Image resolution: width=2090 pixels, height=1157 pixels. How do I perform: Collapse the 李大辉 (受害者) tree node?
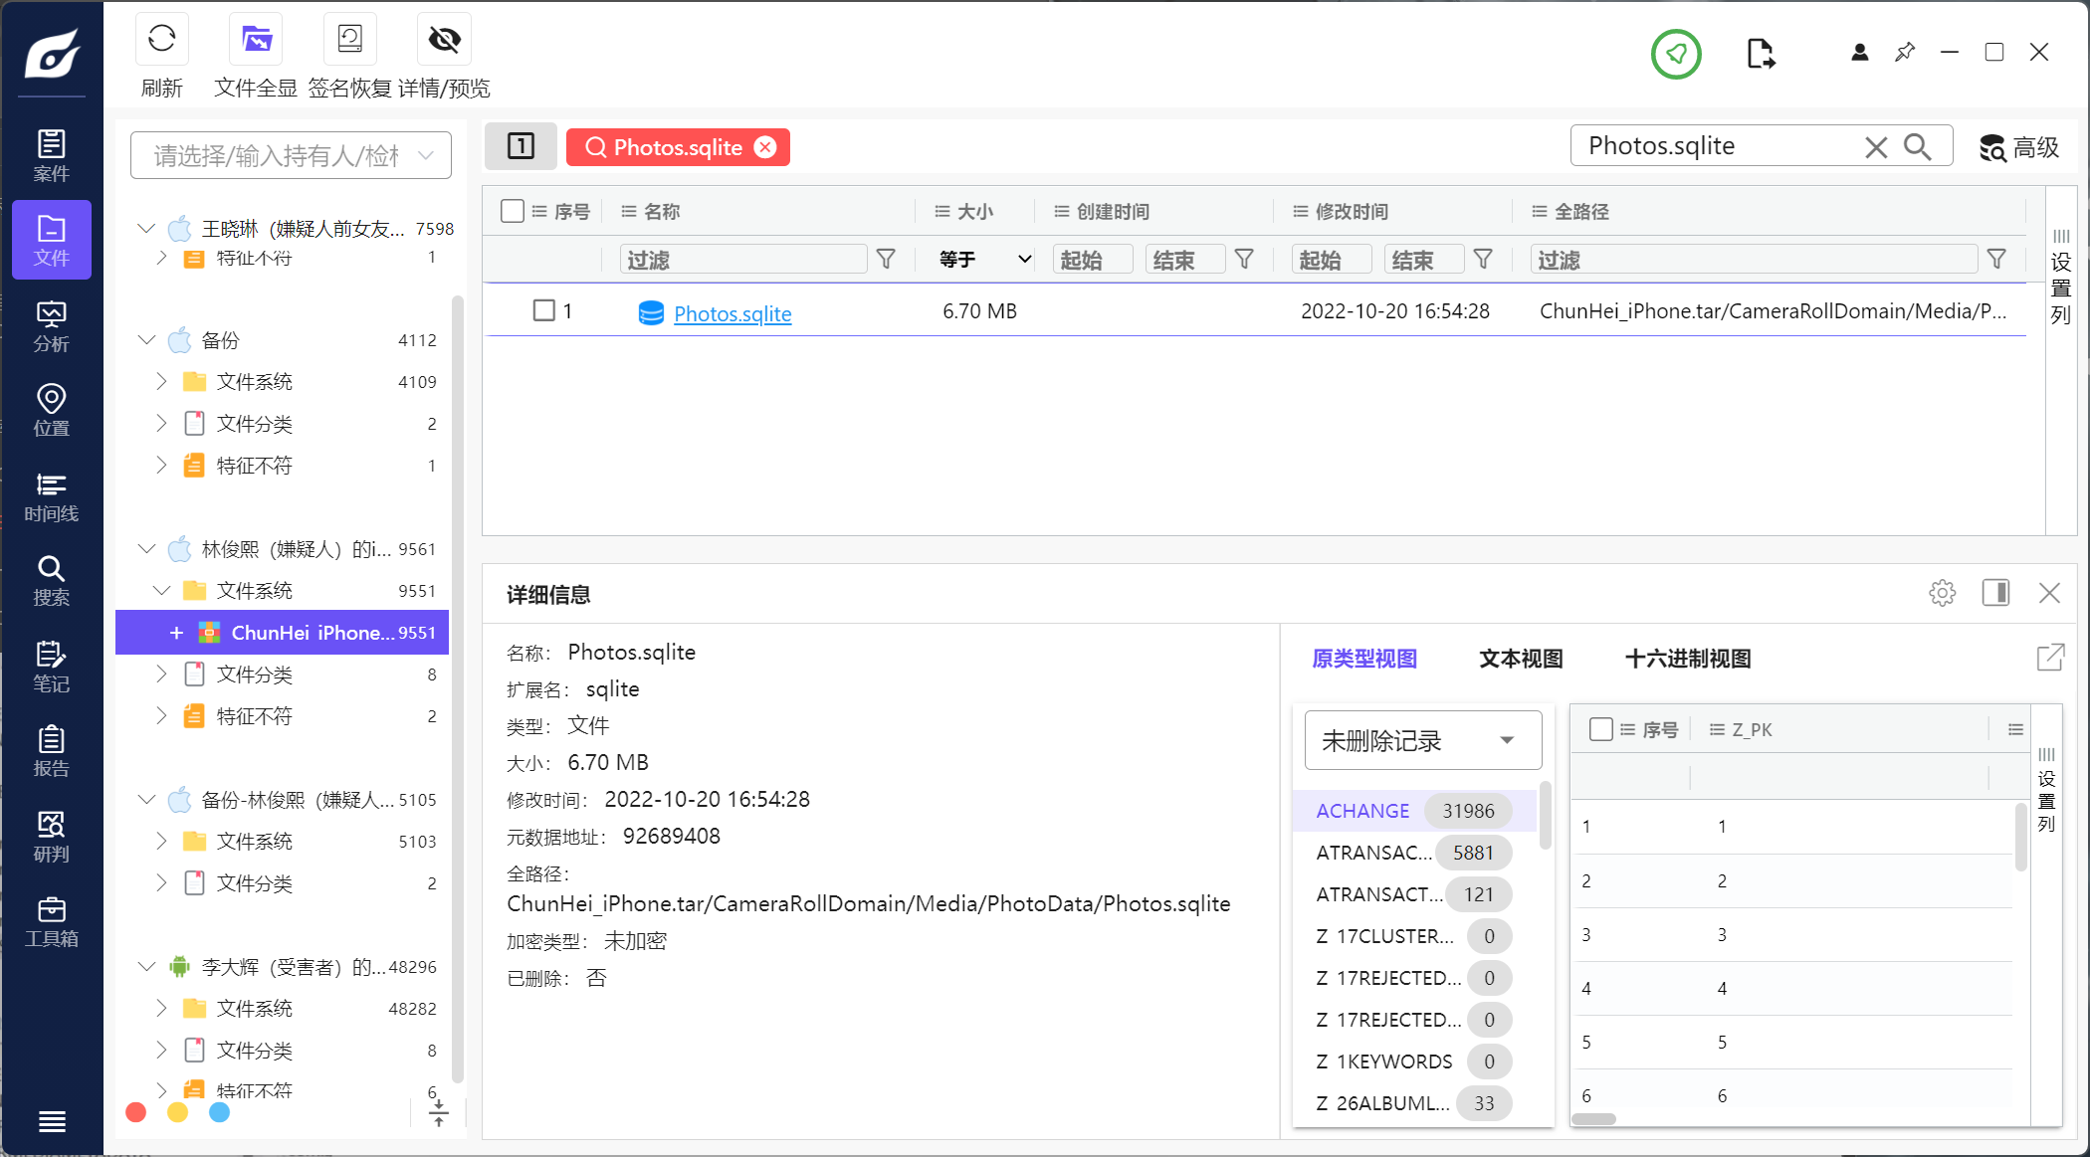pos(146,967)
